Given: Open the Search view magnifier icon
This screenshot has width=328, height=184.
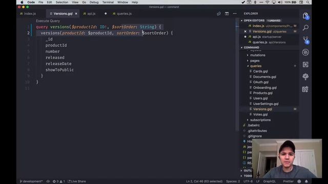Looking at the screenshot, I should point(305,28).
